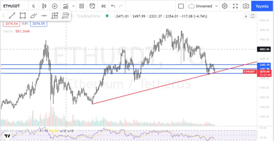Viewport: 274px width, 141px height.
Task: Toggle fullscreen mode for the chart
Action: point(235,6)
